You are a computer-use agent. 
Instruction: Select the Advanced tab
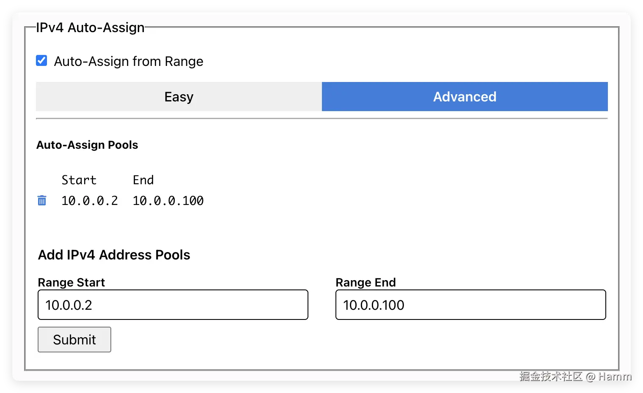pos(464,97)
